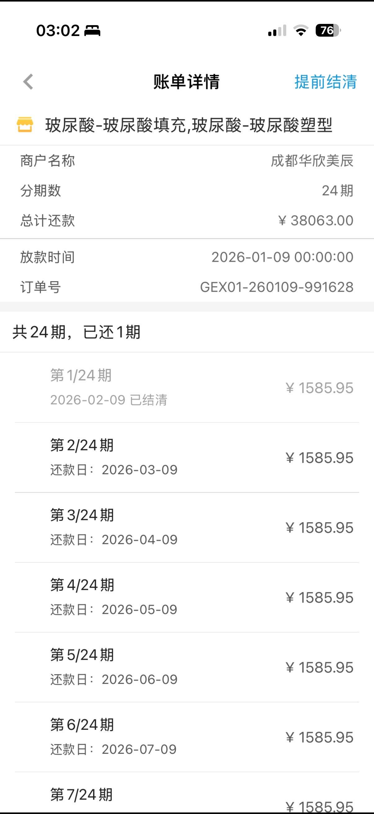
Task: Tap the battery level indicator
Action: pyautogui.click(x=327, y=31)
